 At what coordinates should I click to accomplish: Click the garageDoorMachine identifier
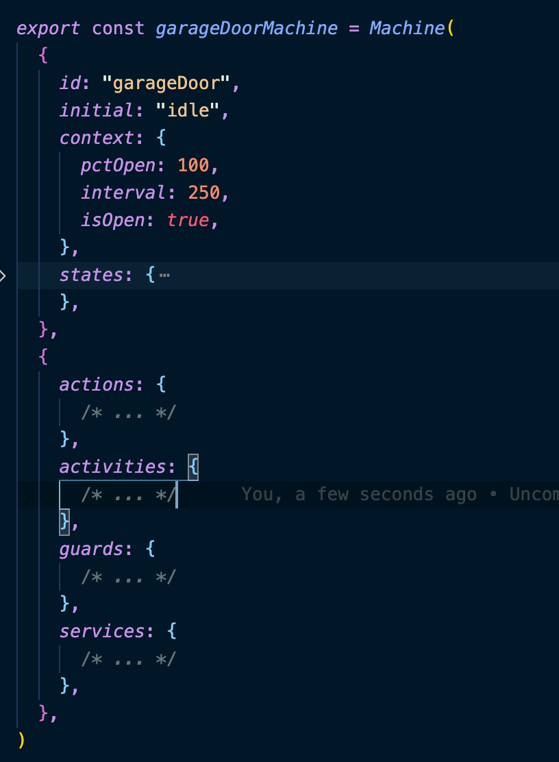click(247, 29)
